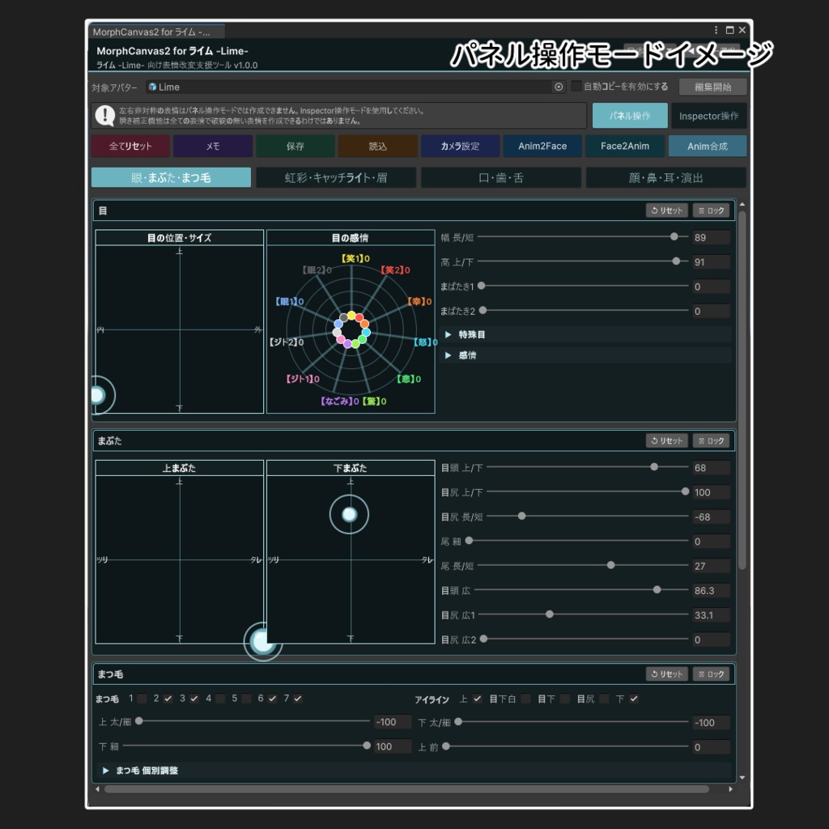
Task: Open the window's three-dot options menu
Action: [x=716, y=31]
